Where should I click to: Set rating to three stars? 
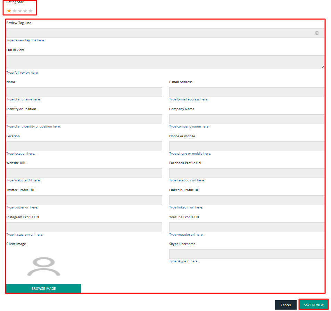(20, 11)
